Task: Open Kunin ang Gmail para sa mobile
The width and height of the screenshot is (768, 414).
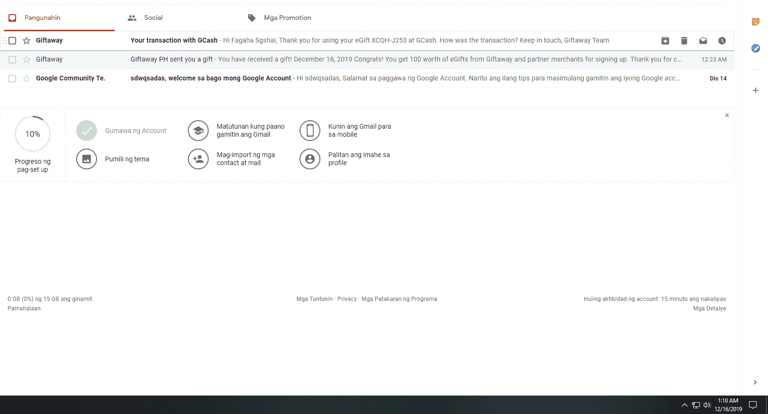Action: 360,131
